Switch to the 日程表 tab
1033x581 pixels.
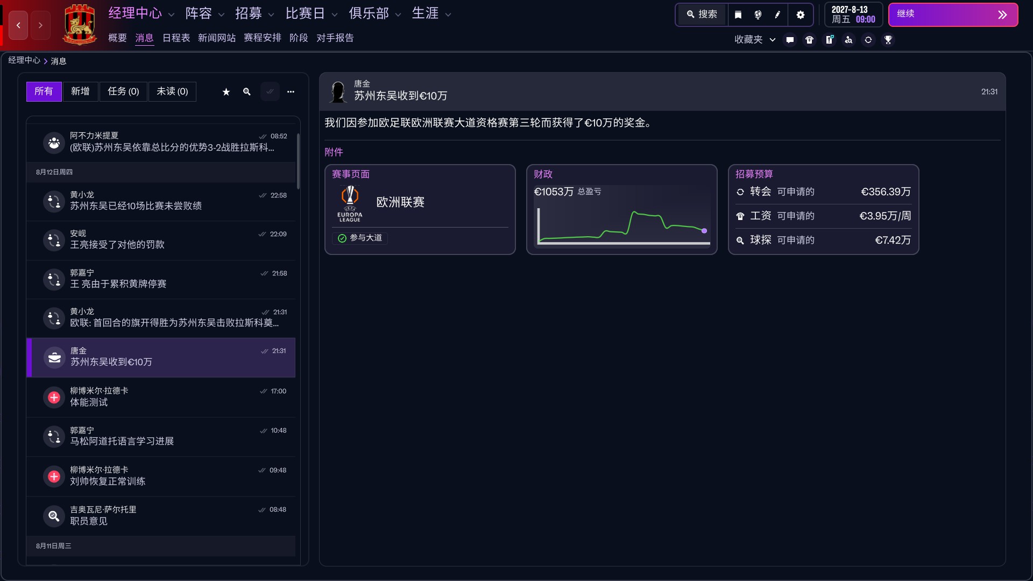point(176,38)
